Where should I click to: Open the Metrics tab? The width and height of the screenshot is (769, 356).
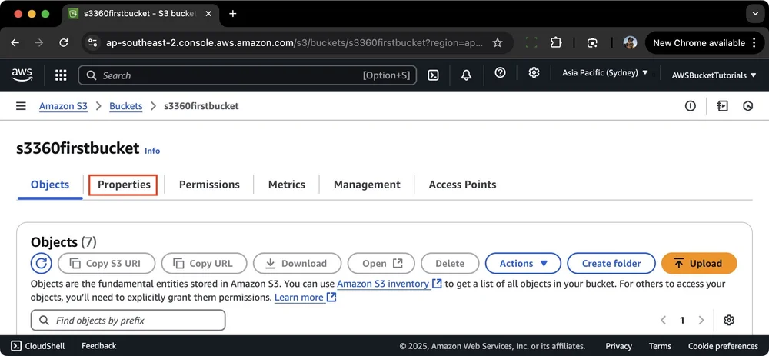pos(286,185)
